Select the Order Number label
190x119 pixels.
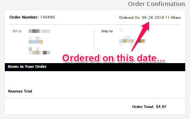(x=24, y=17)
